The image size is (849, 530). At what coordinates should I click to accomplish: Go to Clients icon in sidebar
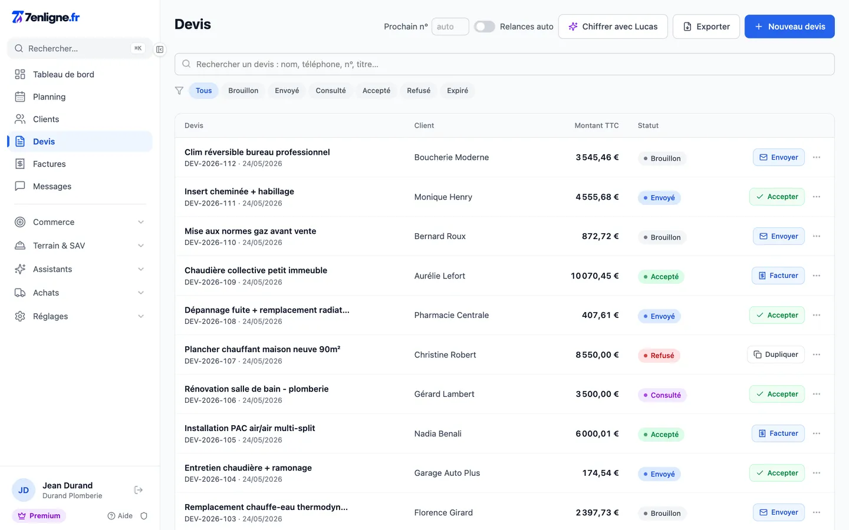tap(20, 119)
